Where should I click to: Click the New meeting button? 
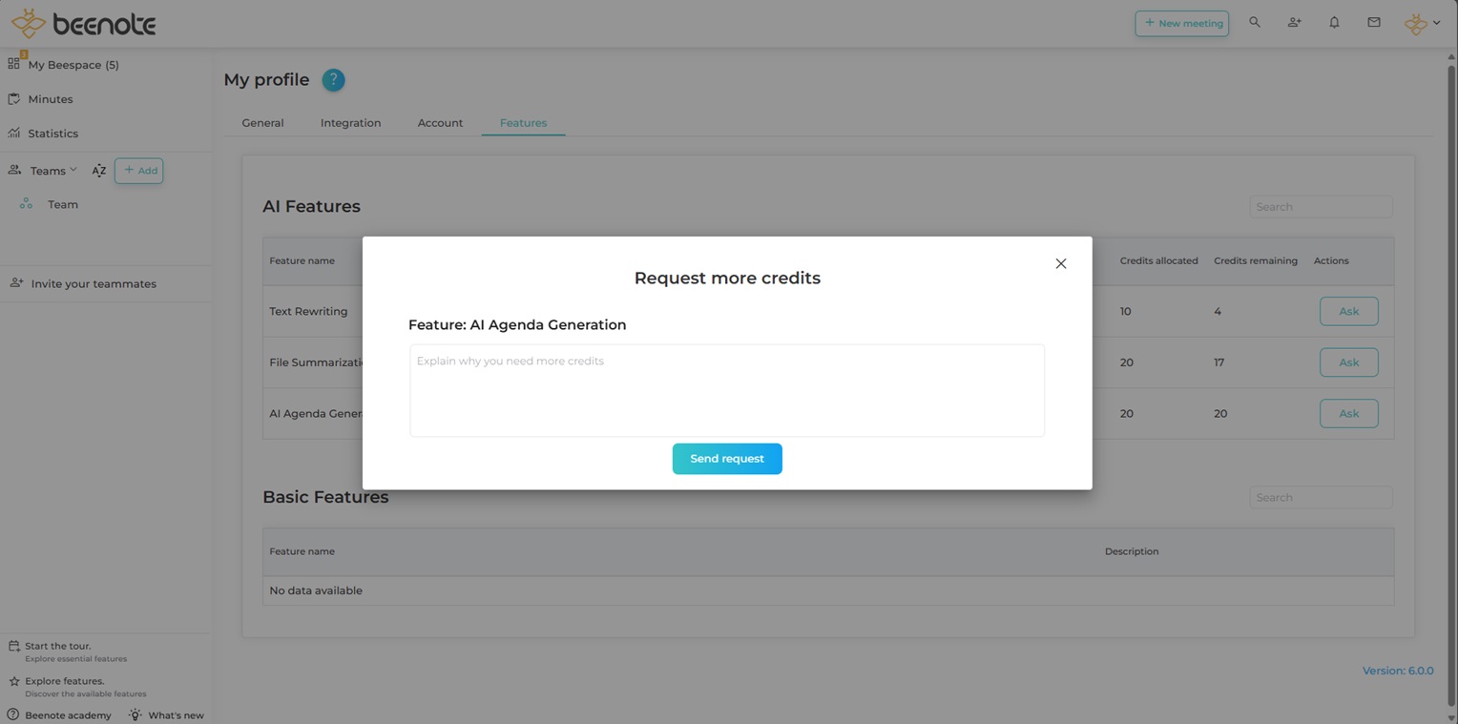coord(1181,24)
